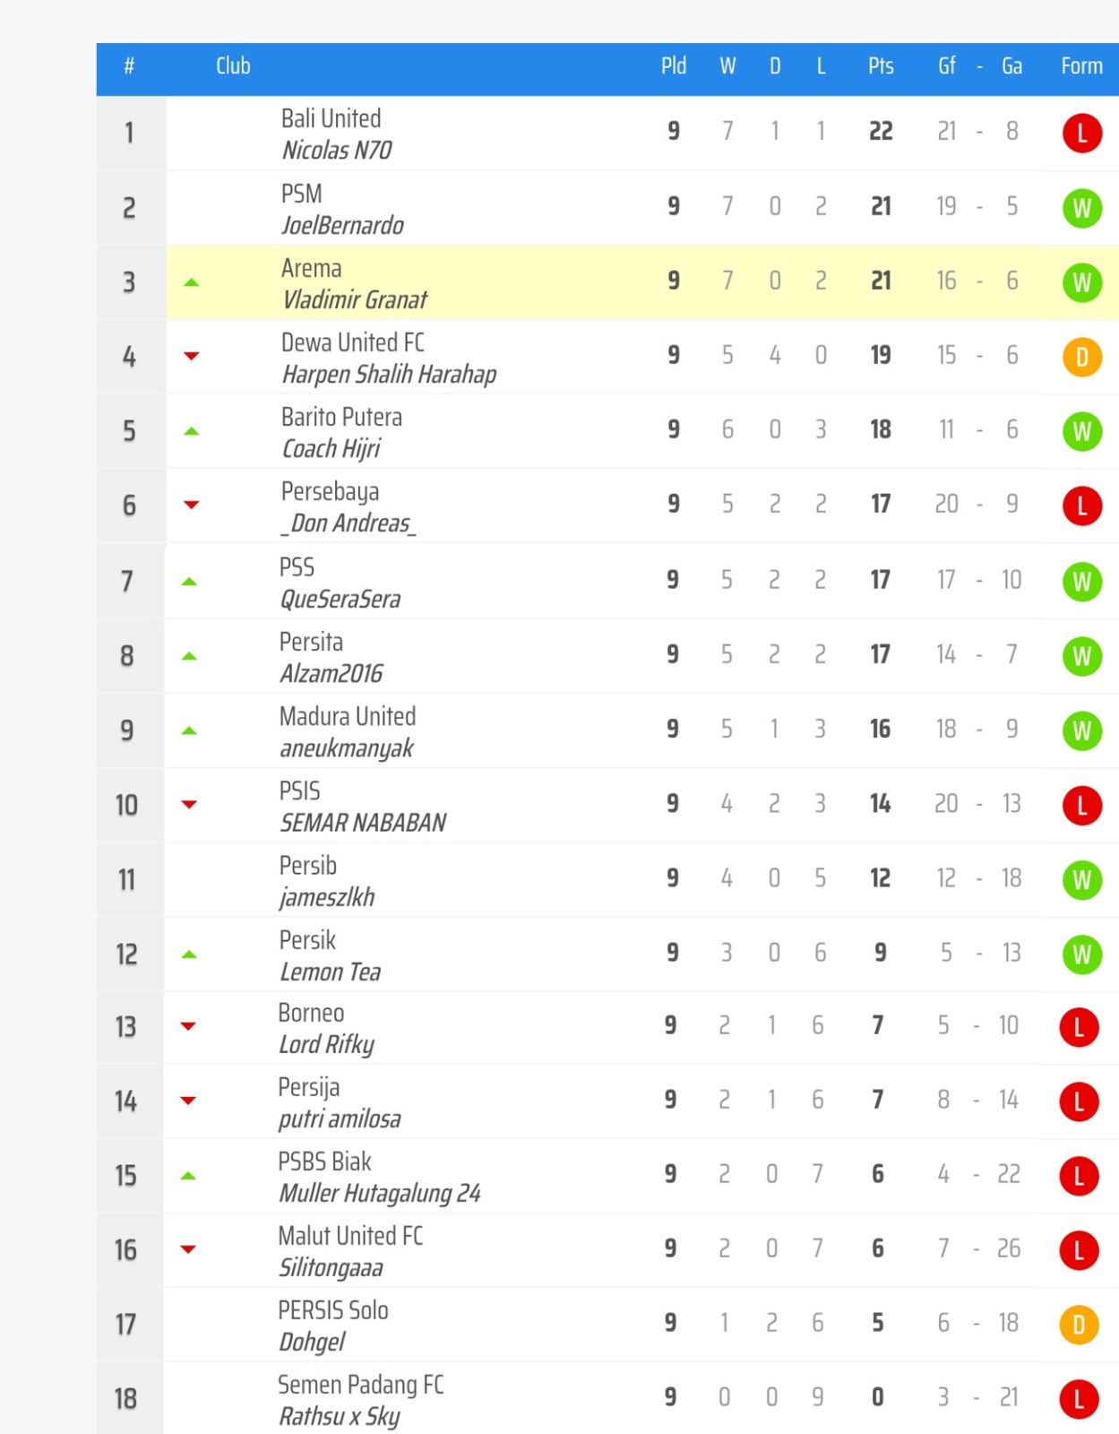Open manager Harpen Shalih Harahap's profile
The height and width of the screenshot is (1434, 1119).
pyautogui.click(x=389, y=374)
